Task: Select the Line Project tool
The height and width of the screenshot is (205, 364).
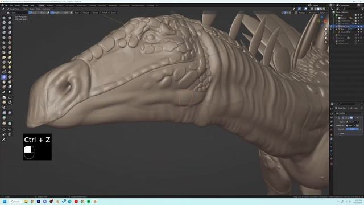Action: click(4, 107)
